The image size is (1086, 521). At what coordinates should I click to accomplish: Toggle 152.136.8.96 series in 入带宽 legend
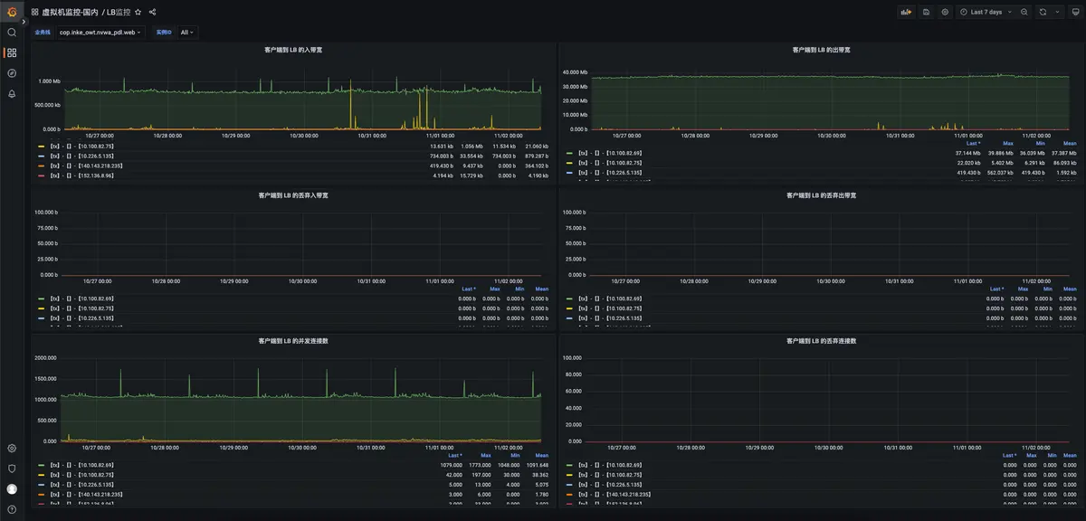82,175
